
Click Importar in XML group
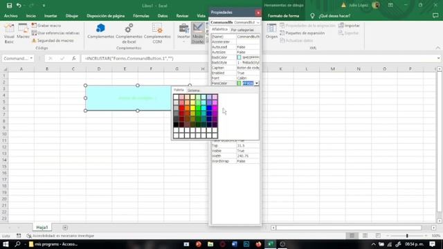pos(349,26)
